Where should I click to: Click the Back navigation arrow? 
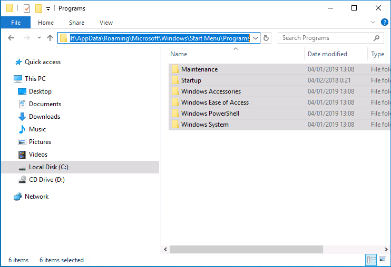point(11,38)
